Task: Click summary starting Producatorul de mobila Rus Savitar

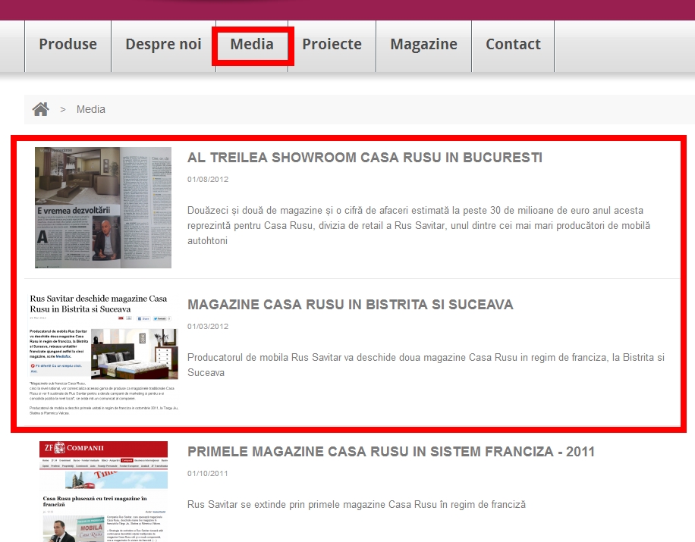Action: coord(426,365)
